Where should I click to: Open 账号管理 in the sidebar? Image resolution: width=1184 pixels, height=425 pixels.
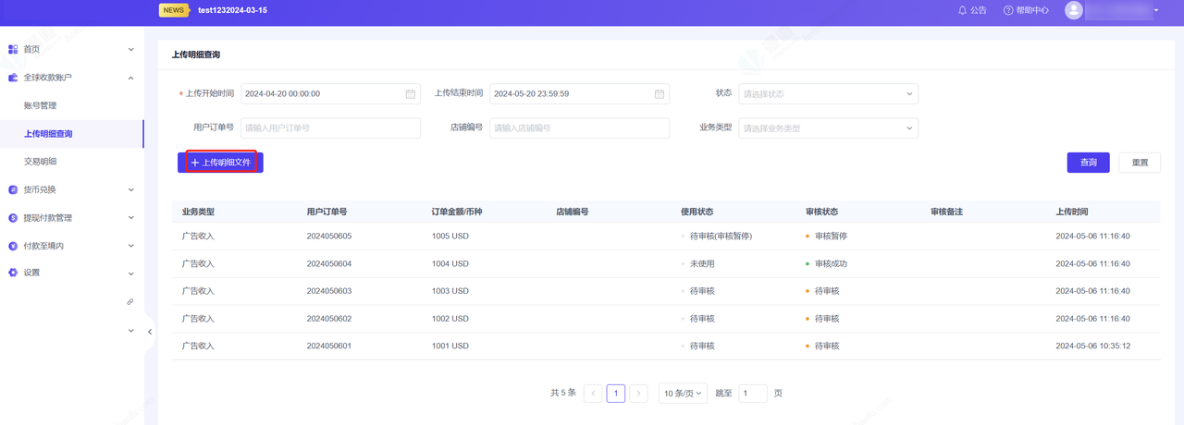click(x=41, y=106)
